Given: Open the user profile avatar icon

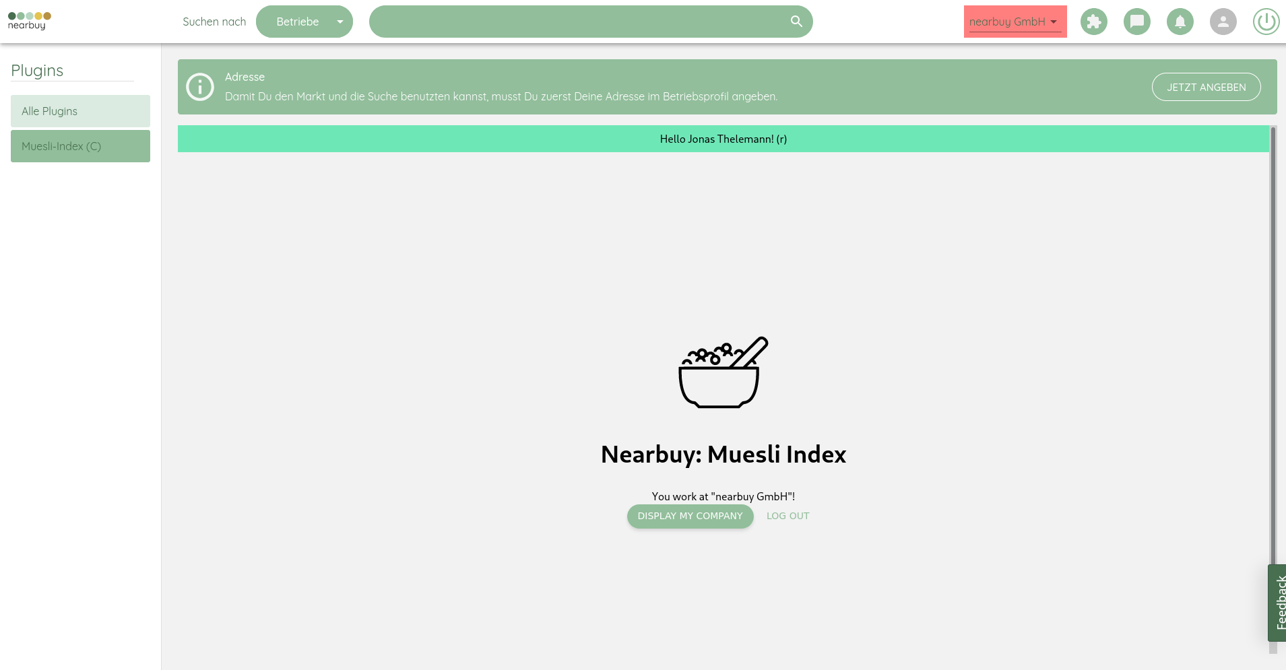Looking at the screenshot, I should (x=1223, y=22).
